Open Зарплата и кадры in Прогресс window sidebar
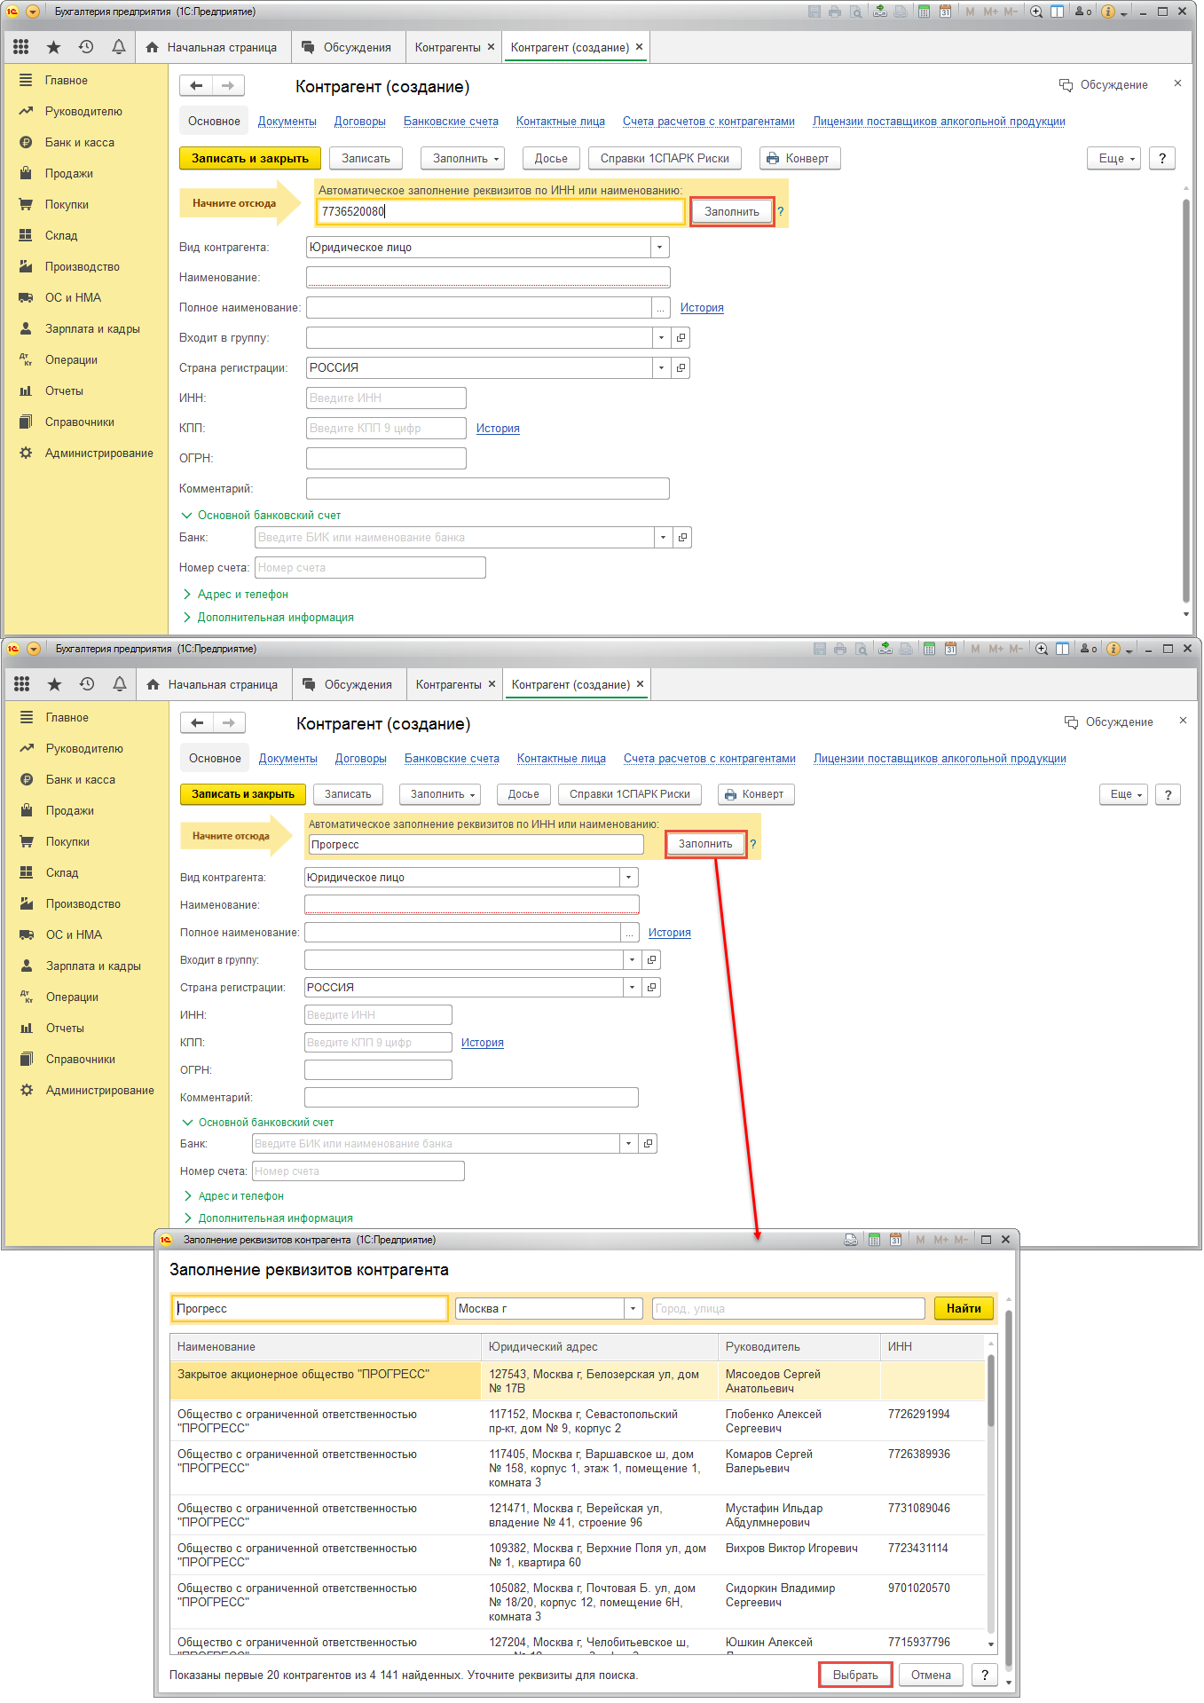Viewport: 1204px width, 1703px height. (x=93, y=966)
